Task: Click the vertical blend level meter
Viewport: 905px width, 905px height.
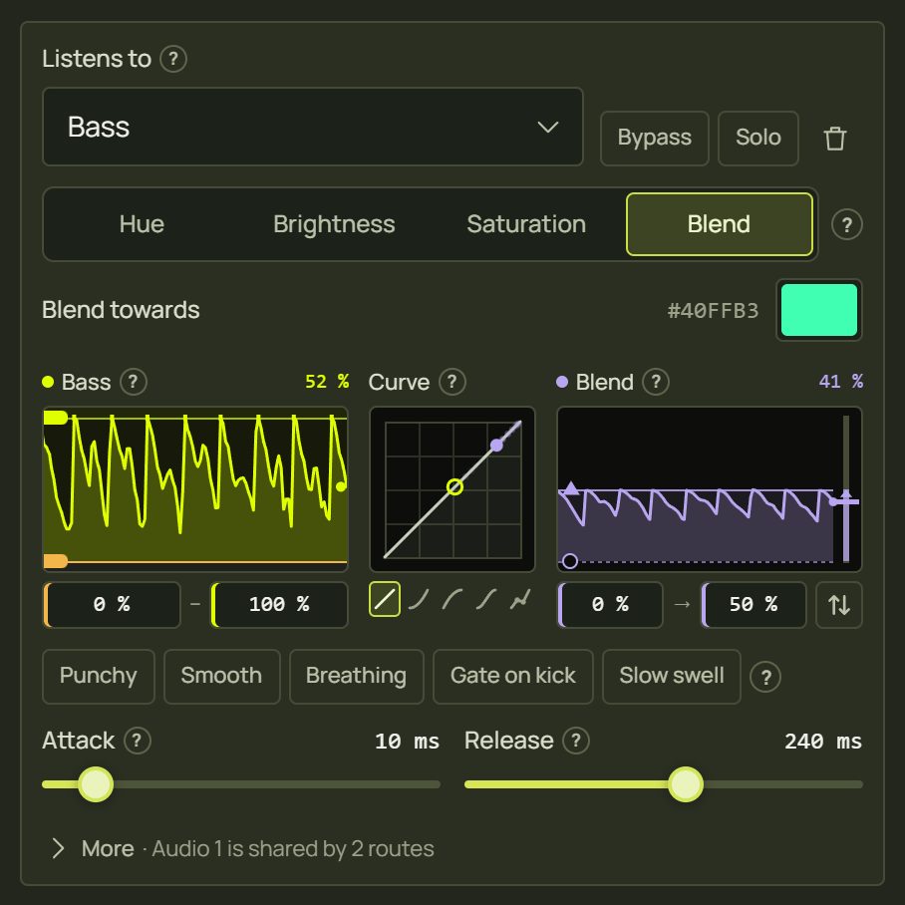Action: (x=846, y=488)
